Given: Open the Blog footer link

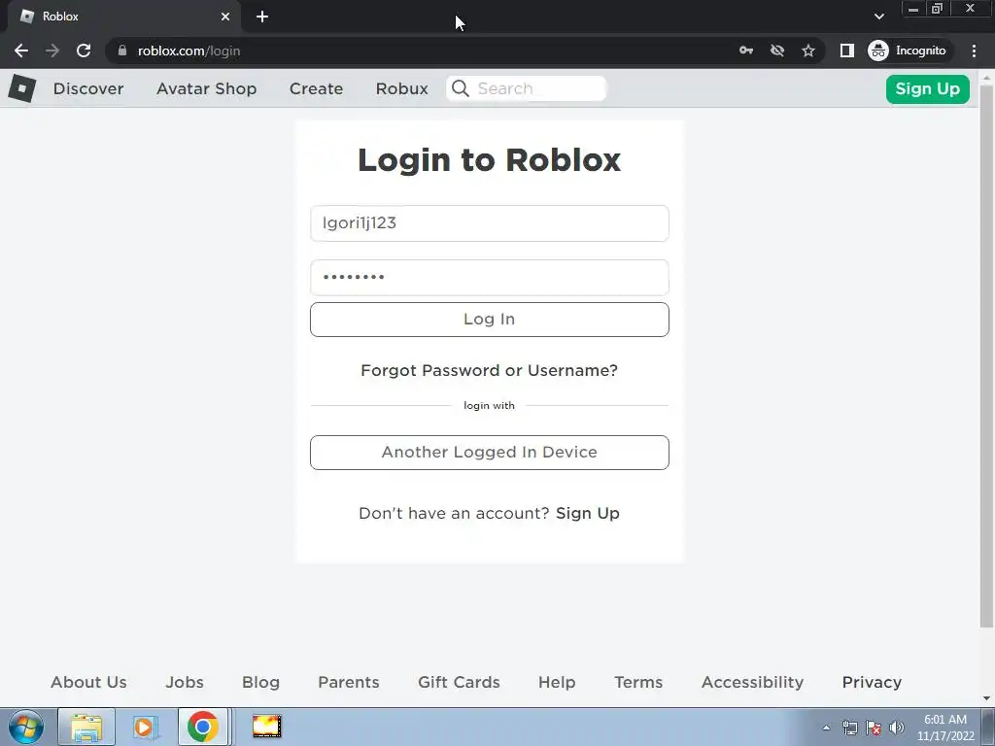Looking at the screenshot, I should point(260,683).
